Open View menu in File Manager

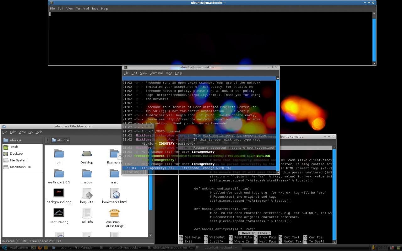point(22,132)
